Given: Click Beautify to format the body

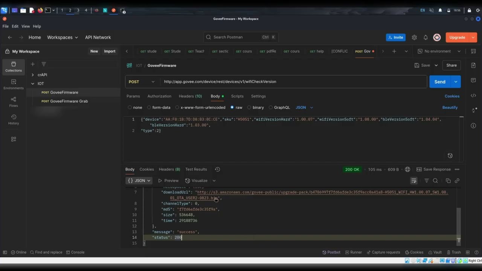Looking at the screenshot, I should (450, 107).
